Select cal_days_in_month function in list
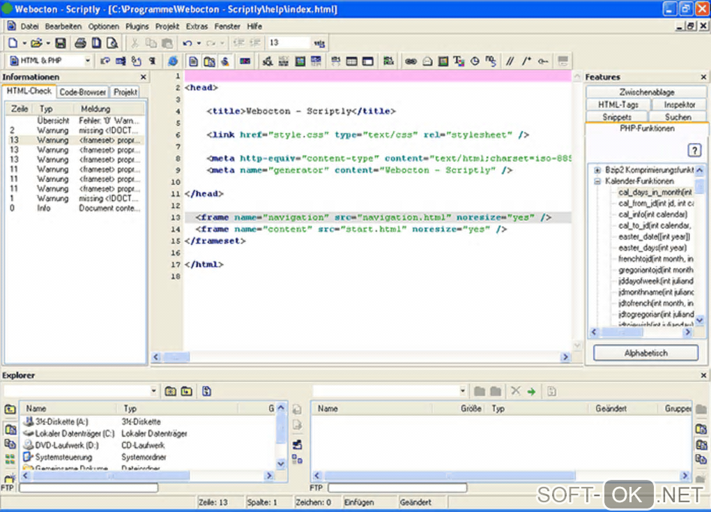 [x=655, y=192]
